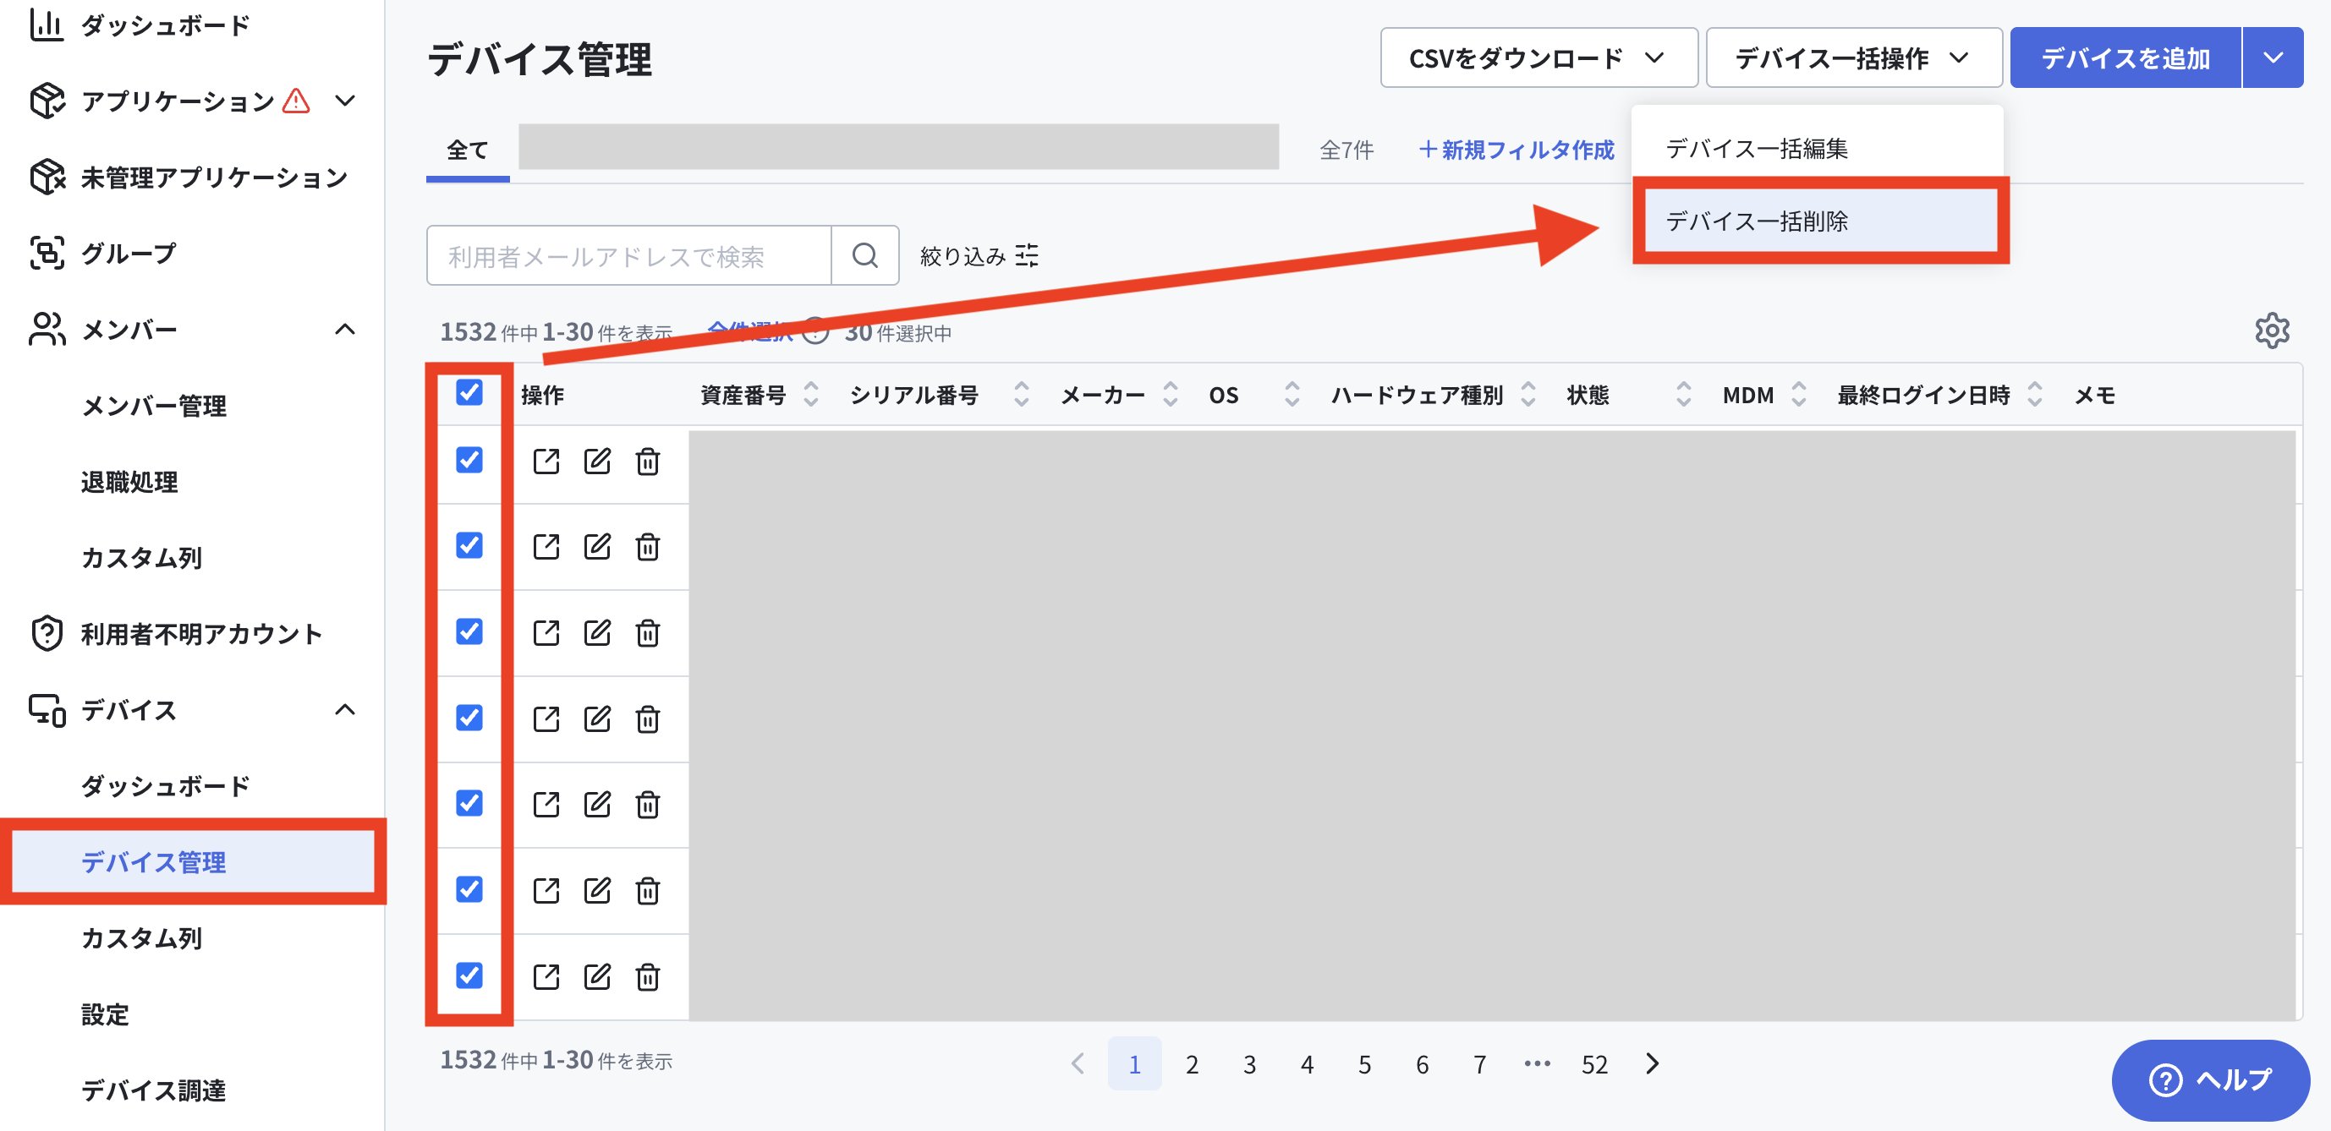The image size is (2331, 1131).
Task: Open デバイス調達 in sidebar
Action: click(x=153, y=1090)
